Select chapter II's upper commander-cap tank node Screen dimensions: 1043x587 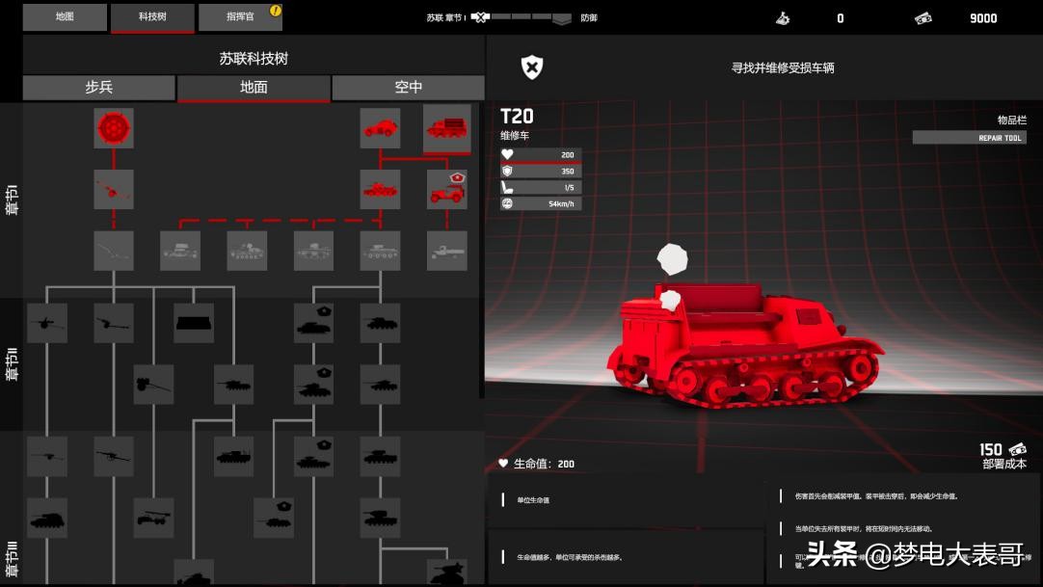coord(313,323)
